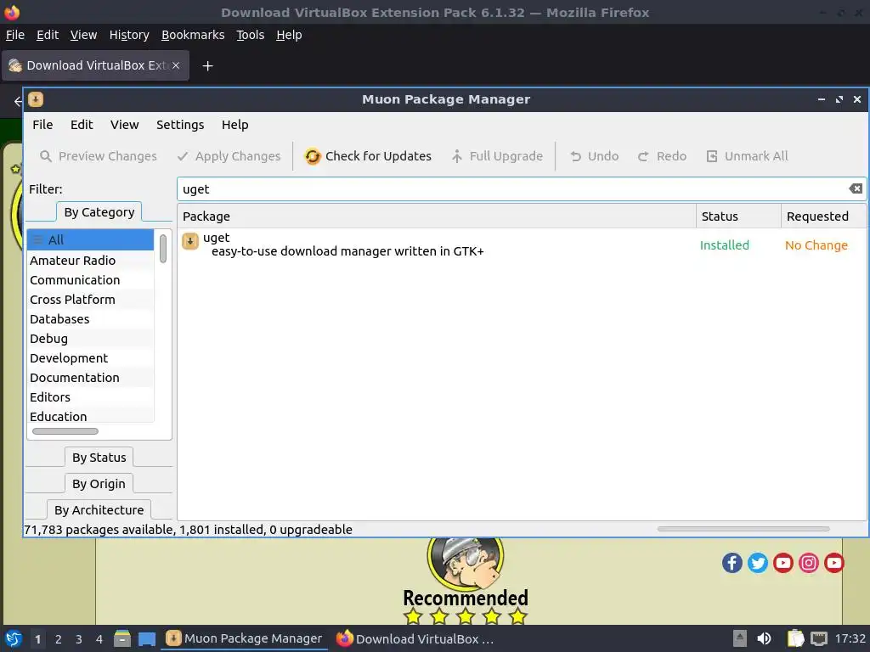The height and width of the screenshot is (652, 870).
Task: Select the uget package row
Action: (x=522, y=244)
